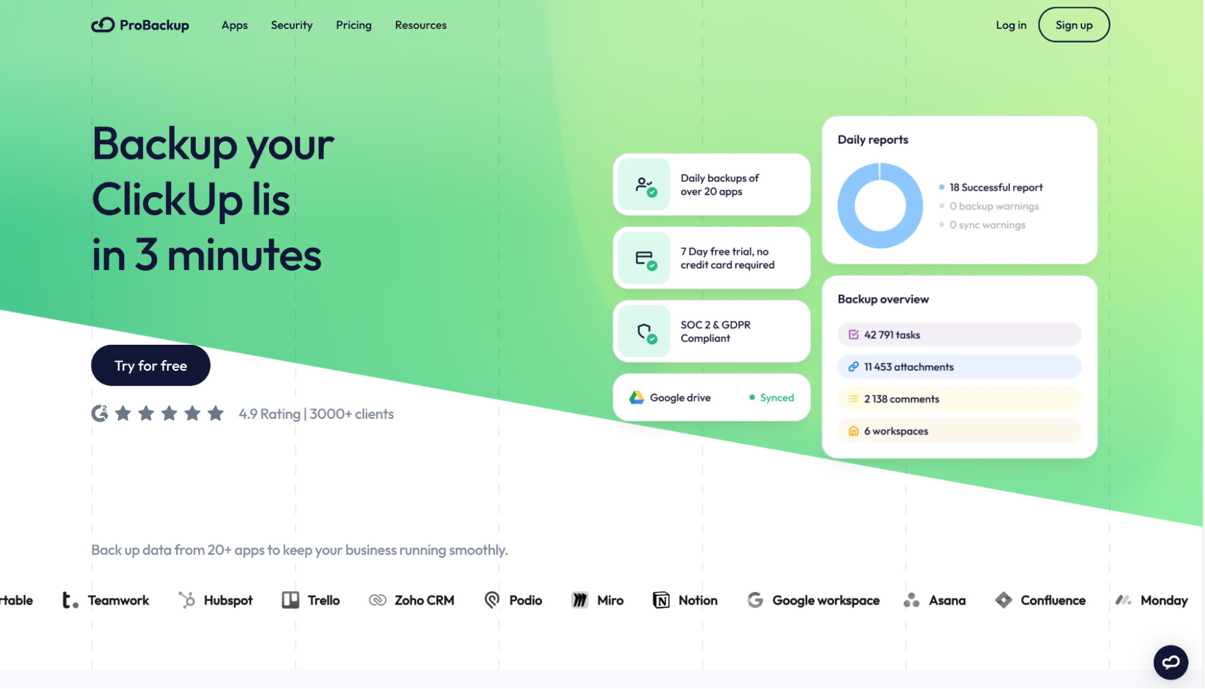Click the Podio logo icon
1205x689 pixels.
coord(492,600)
